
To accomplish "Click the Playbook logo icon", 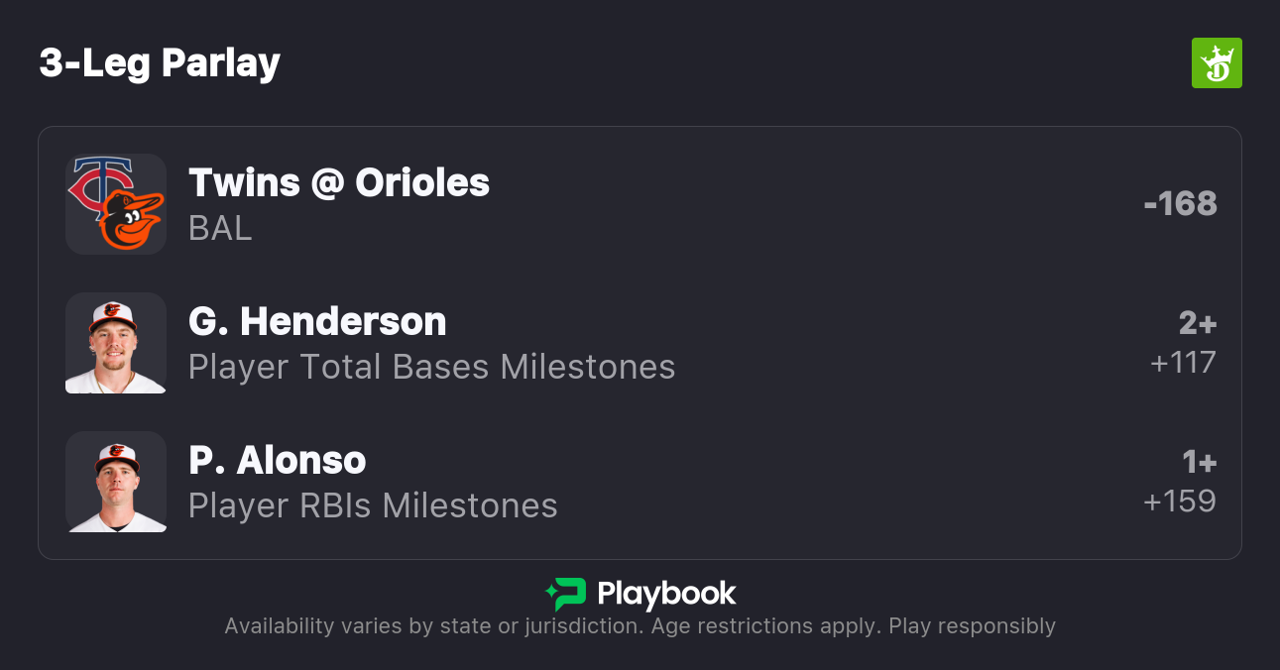I will (x=566, y=594).
